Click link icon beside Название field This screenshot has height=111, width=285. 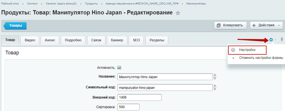[215, 76]
